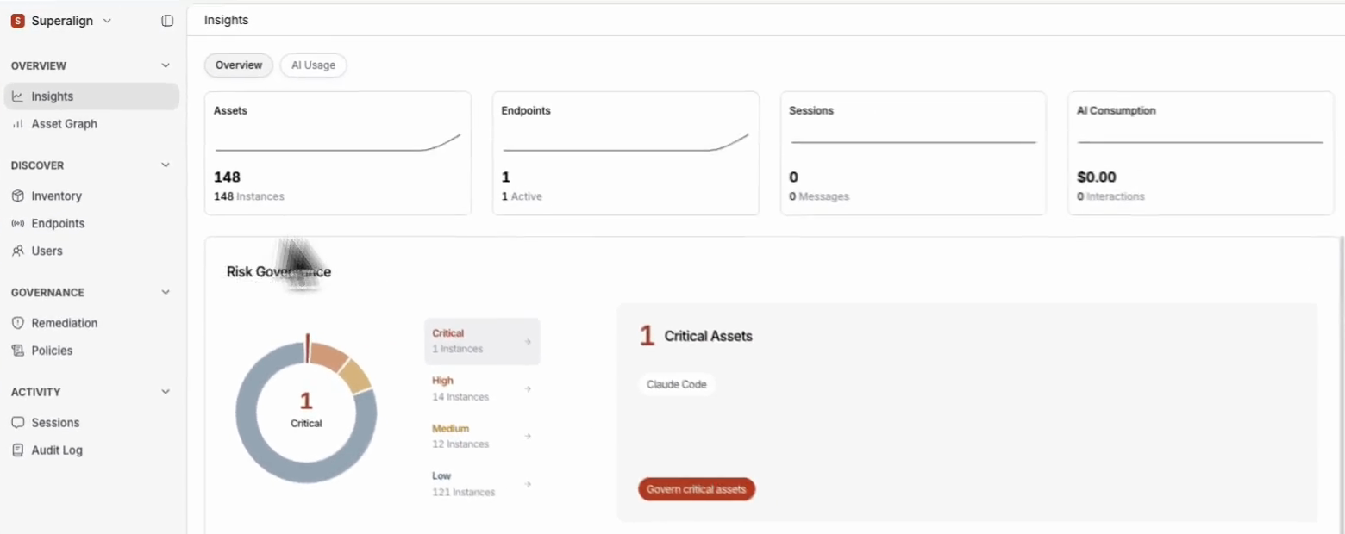The height and width of the screenshot is (534, 1345).
Task: Open Insights in the sidebar
Action: 91,96
